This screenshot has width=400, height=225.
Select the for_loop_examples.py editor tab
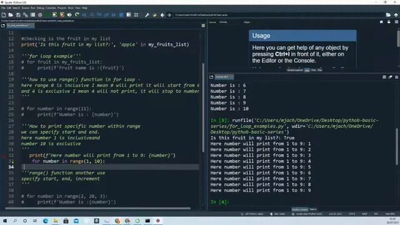[x=20, y=26]
